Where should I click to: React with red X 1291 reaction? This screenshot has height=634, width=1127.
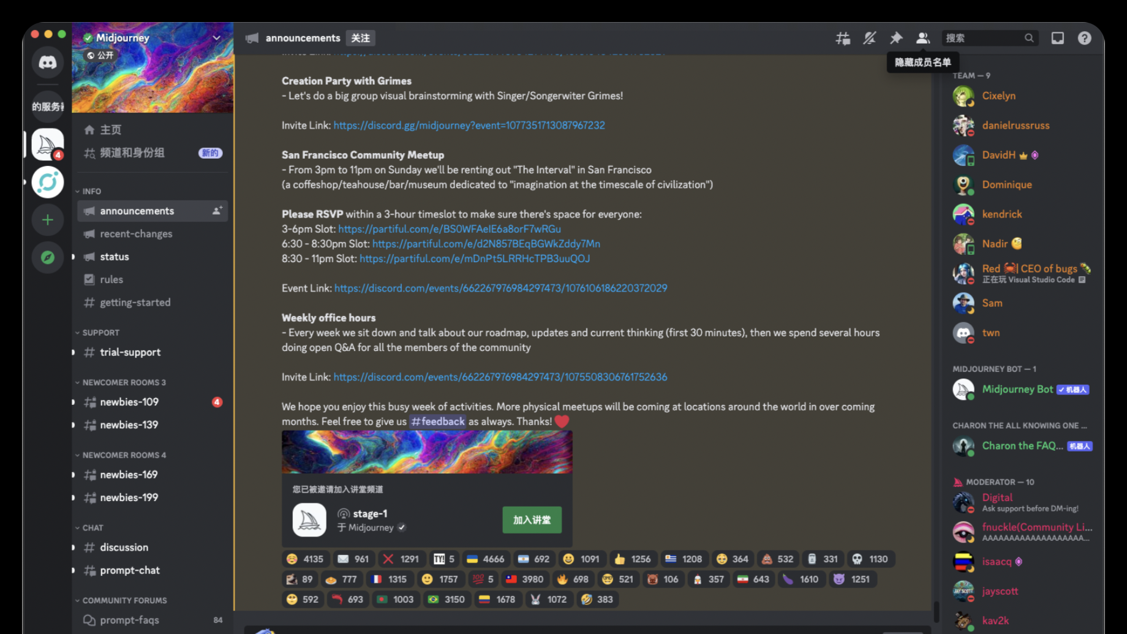(401, 559)
